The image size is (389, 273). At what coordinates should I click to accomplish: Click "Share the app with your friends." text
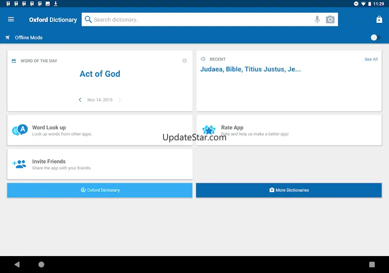(x=62, y=168)
